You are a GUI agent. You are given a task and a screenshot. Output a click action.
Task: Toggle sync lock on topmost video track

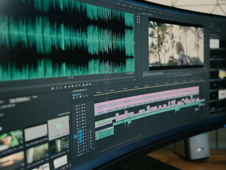click(82, 105)
